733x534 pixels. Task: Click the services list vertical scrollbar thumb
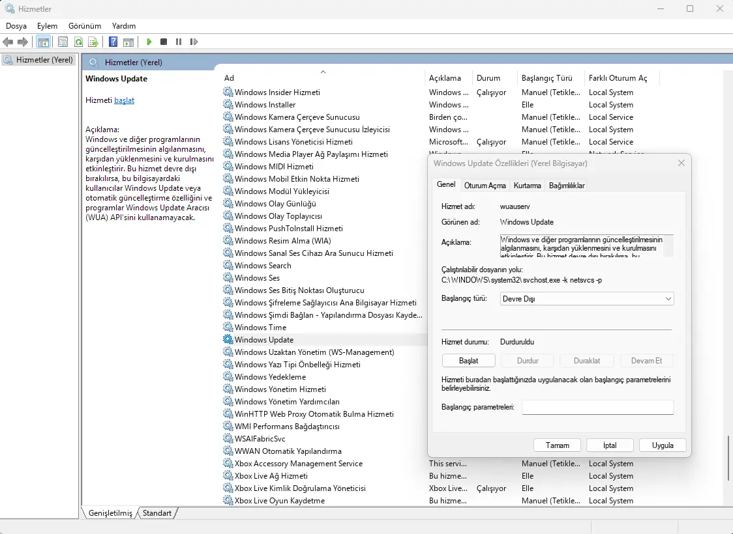point(728,458)
